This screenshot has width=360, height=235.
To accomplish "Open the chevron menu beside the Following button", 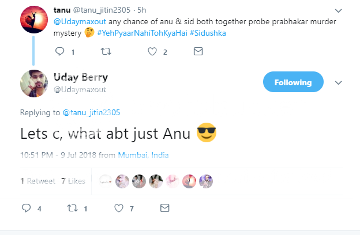I will click(339, 82).
